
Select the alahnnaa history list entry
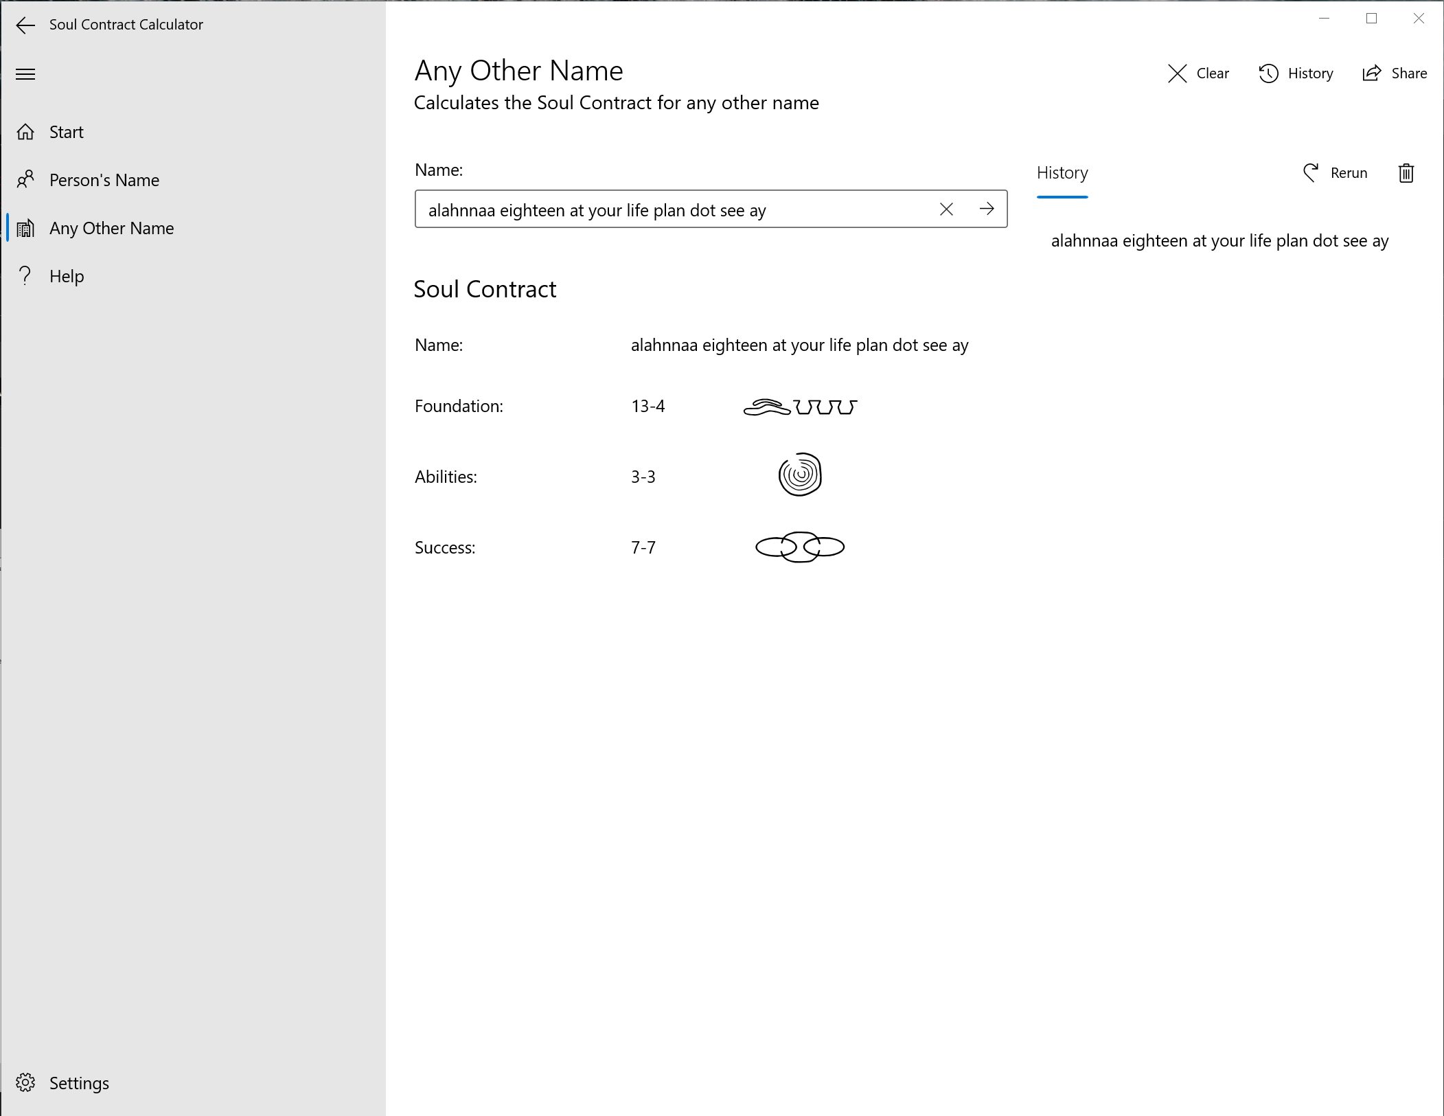1219,241
